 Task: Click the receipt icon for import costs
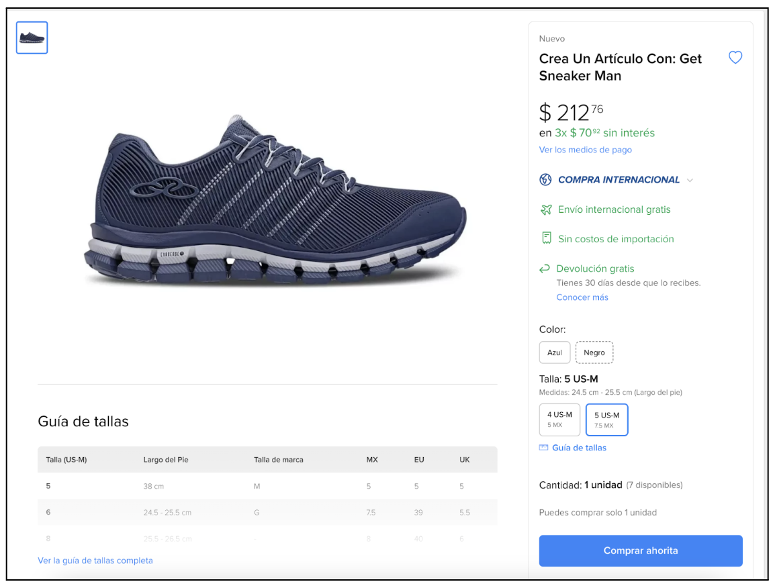click(546, 238)
